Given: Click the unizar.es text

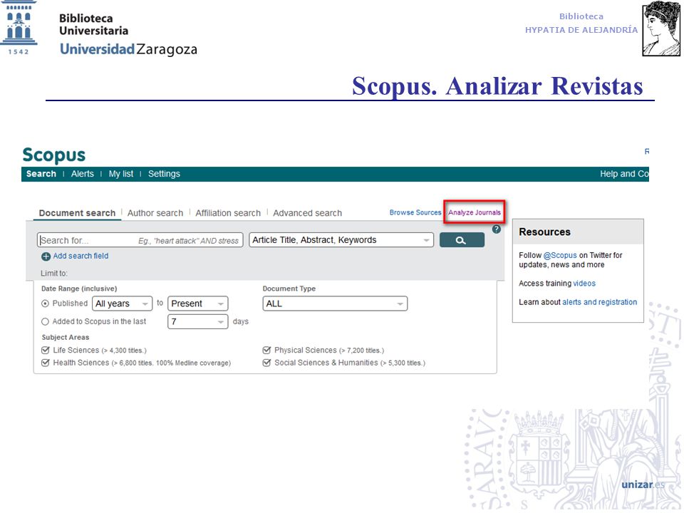Looking at the screenshot, I should click(x=643, y=484).
